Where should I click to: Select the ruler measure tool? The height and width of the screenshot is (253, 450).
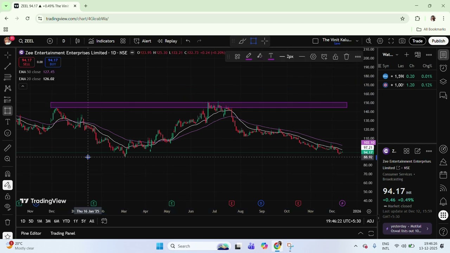coord(7,148)
